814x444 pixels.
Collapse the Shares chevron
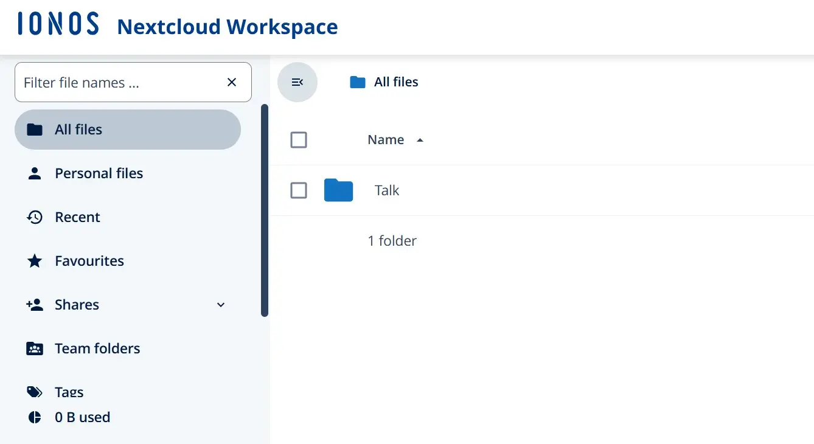(x=220, y=305)
